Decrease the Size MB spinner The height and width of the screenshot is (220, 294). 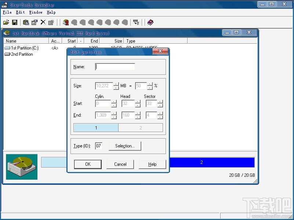tap(116, 88)
